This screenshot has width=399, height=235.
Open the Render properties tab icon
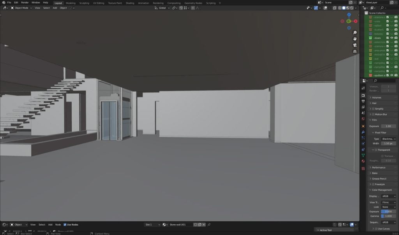click(363, 95)
